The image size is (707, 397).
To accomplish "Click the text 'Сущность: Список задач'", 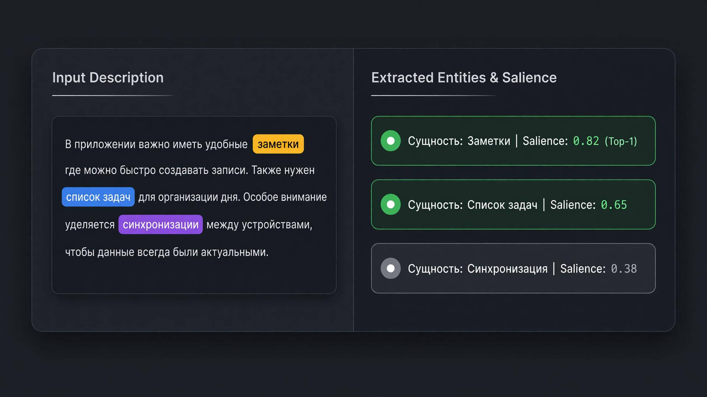I will 473,205.
